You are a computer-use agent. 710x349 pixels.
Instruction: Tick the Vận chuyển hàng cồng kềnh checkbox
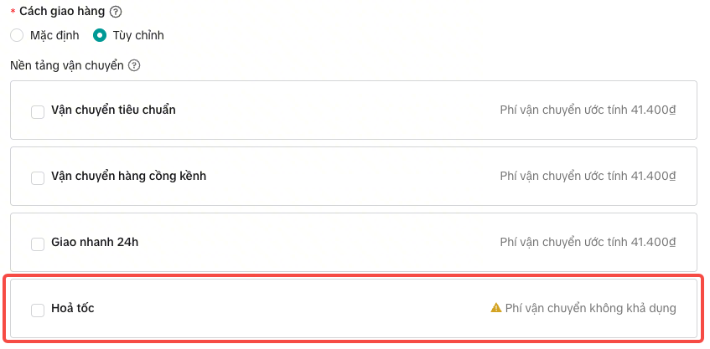coord(38,177)
